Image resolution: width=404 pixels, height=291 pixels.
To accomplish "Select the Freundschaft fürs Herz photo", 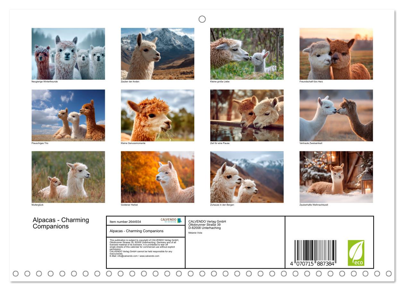I will pos(336,54).
